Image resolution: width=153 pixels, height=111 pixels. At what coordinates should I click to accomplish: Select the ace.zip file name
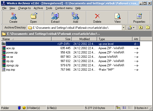10,48
